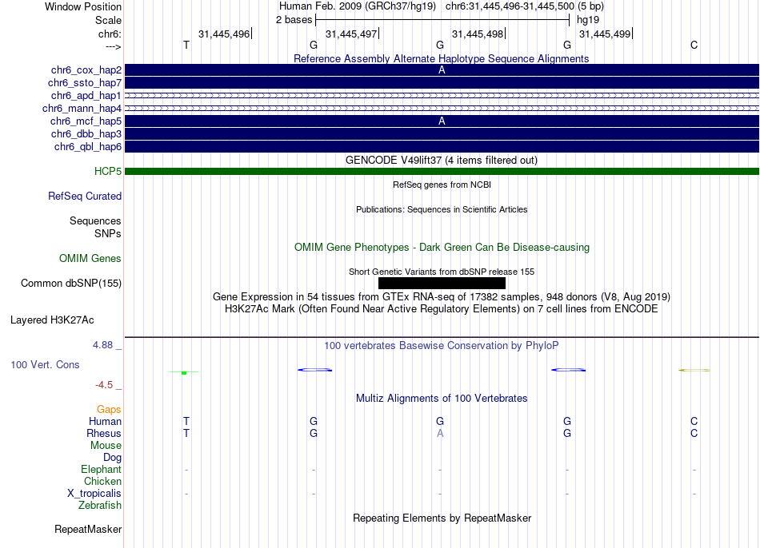
Task: Click the grey A in Rhesus row
Action: coord(440,433)
